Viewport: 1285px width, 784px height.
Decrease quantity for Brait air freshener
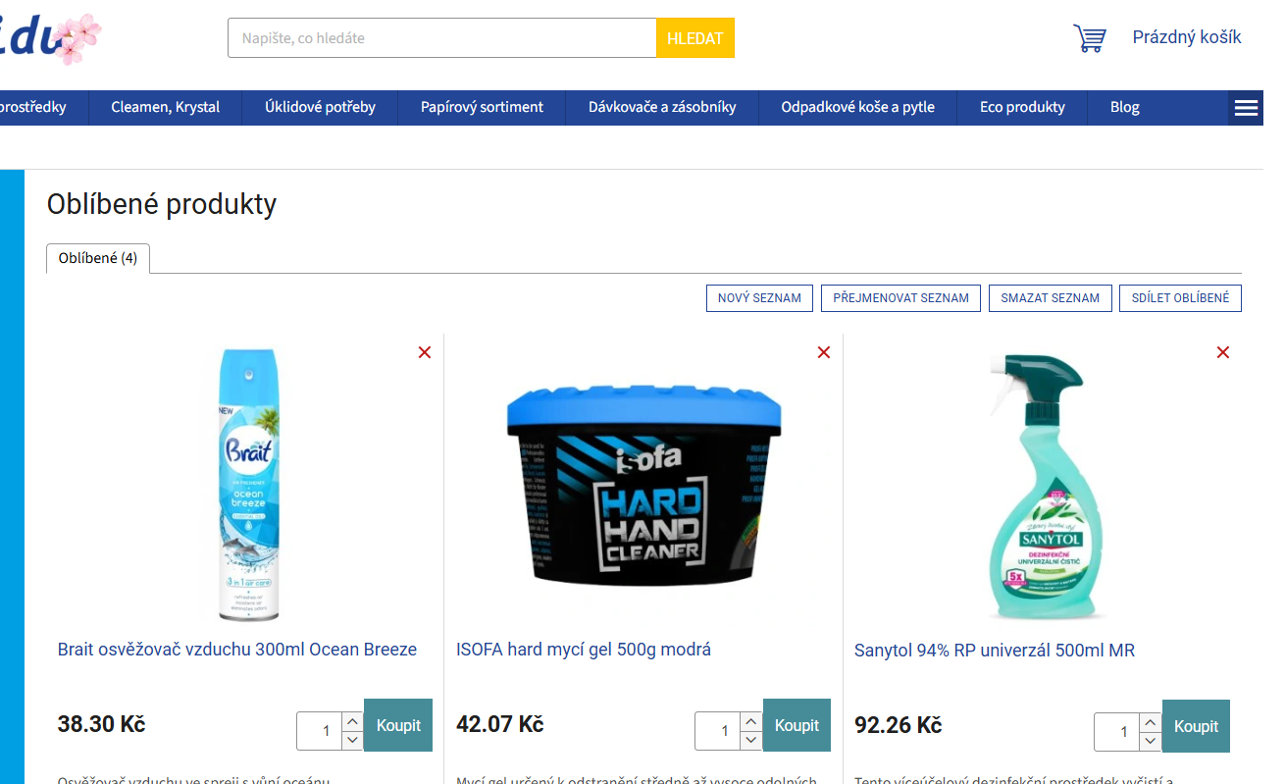point(353,740)
